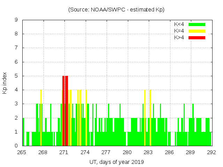Click the x-axis tick label 280

click(127, 152)
